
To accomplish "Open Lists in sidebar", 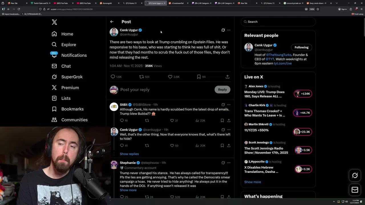I will click(61, 98).
